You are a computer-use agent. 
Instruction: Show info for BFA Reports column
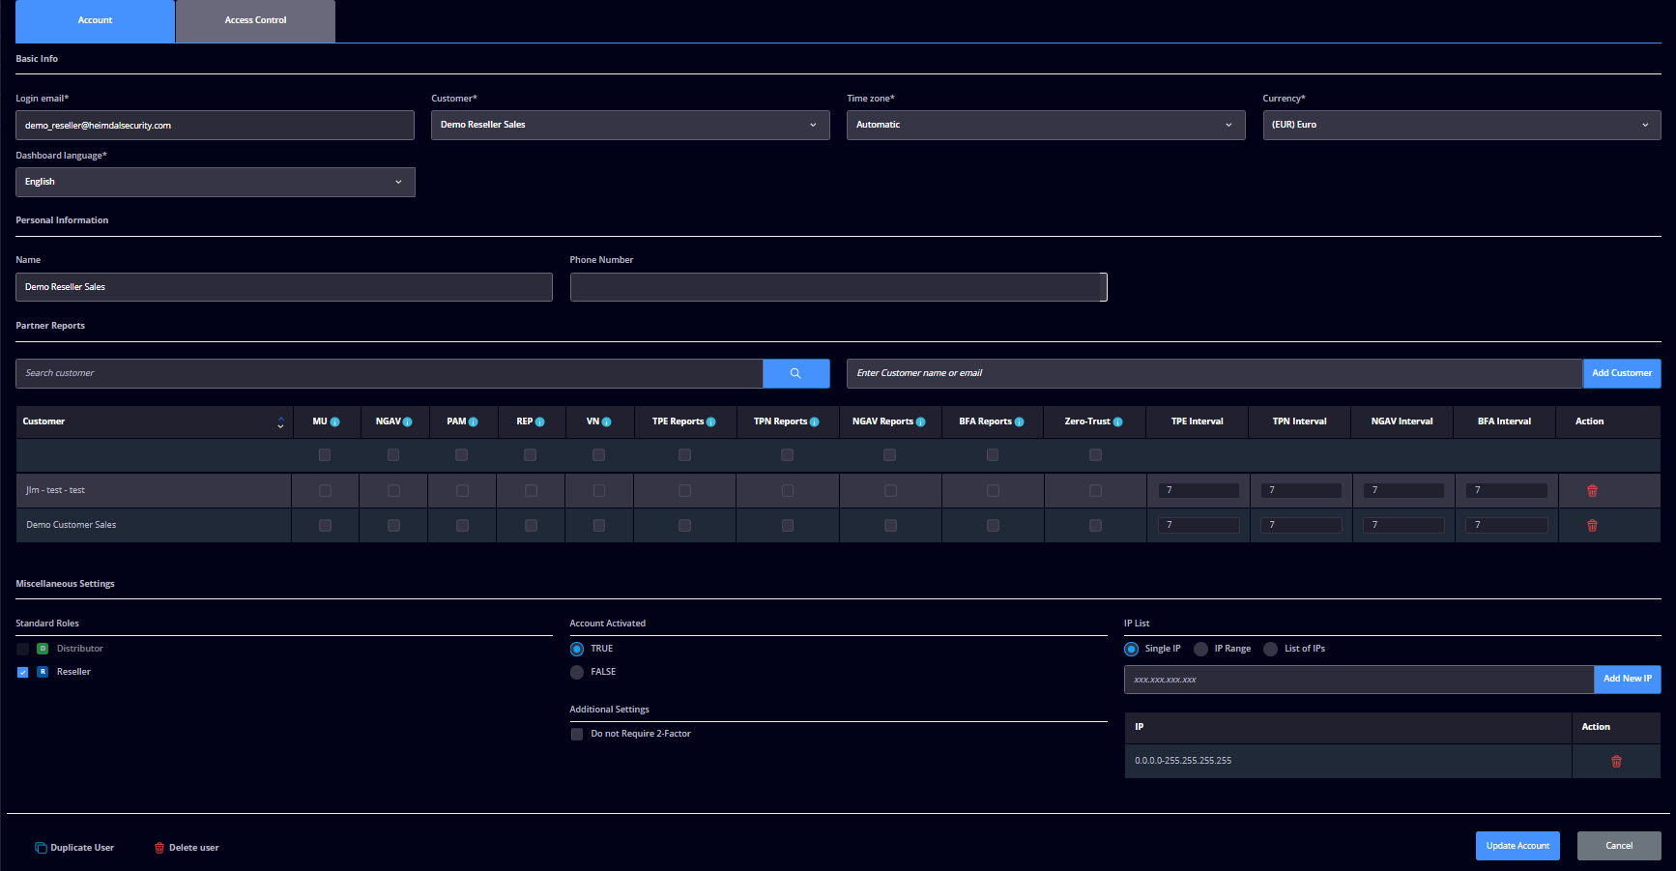[x=1020, y=422]
